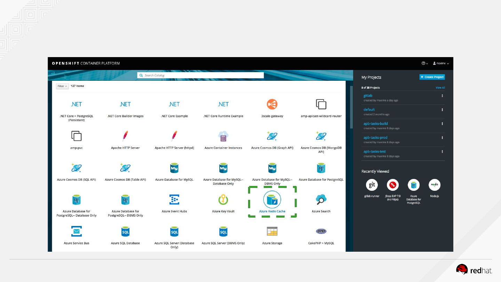Open gitlab-runner under Recently Viewed
Screen dimensions: 501x282
[x=372, y=185]
